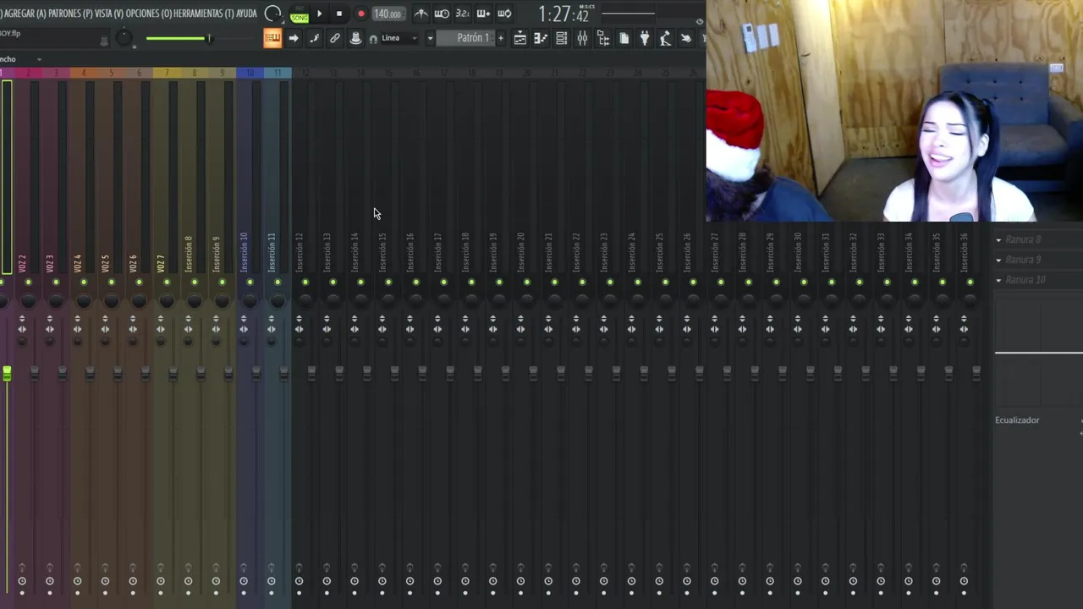Image resolution: width=1083 pixels, height=609 pixels.
Task: Open the PATRONES (P) menu
Action: [x=70, y=14]
